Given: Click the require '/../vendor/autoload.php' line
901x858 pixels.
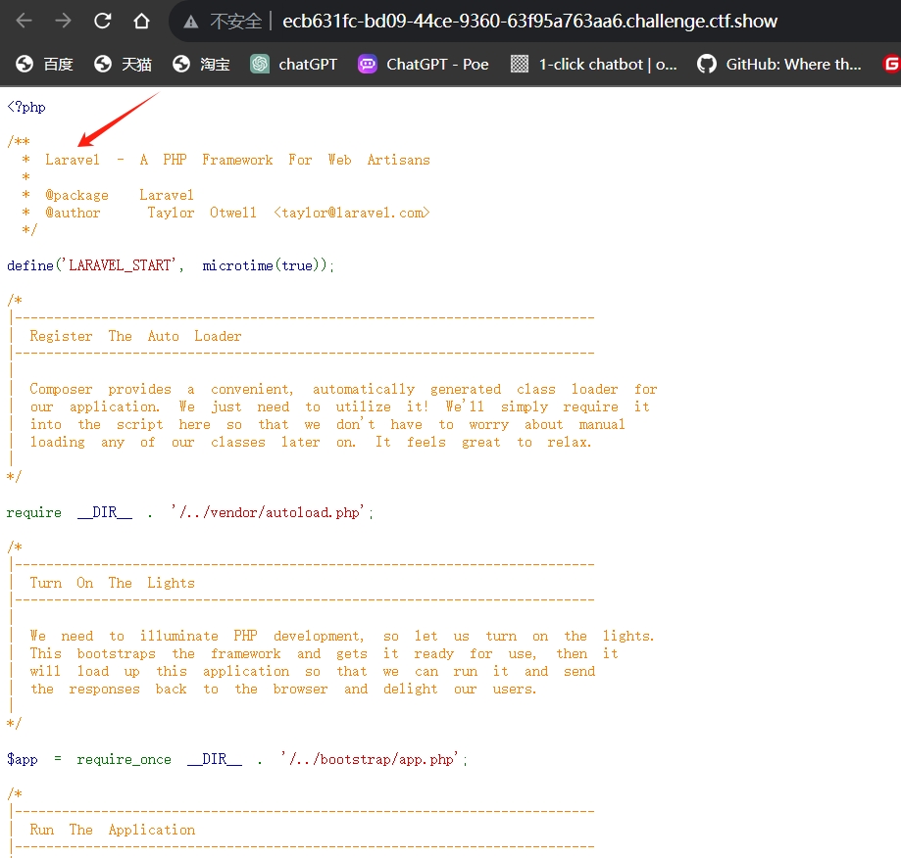Looking at the screenshot, I should coord(190,512).
